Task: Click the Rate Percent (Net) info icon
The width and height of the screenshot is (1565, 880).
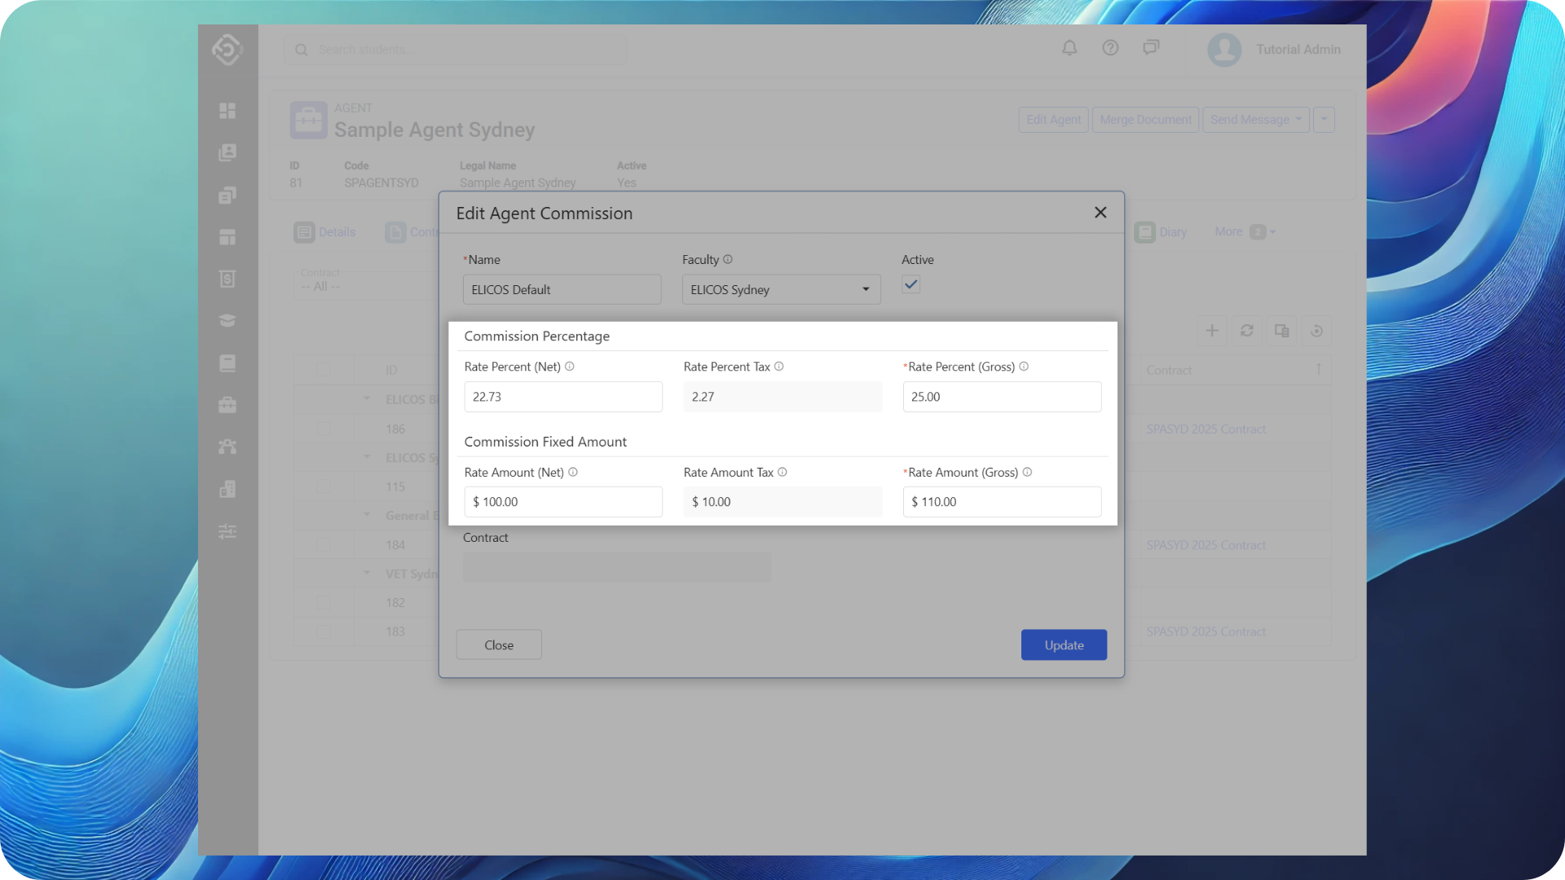Action: (570, 367)
